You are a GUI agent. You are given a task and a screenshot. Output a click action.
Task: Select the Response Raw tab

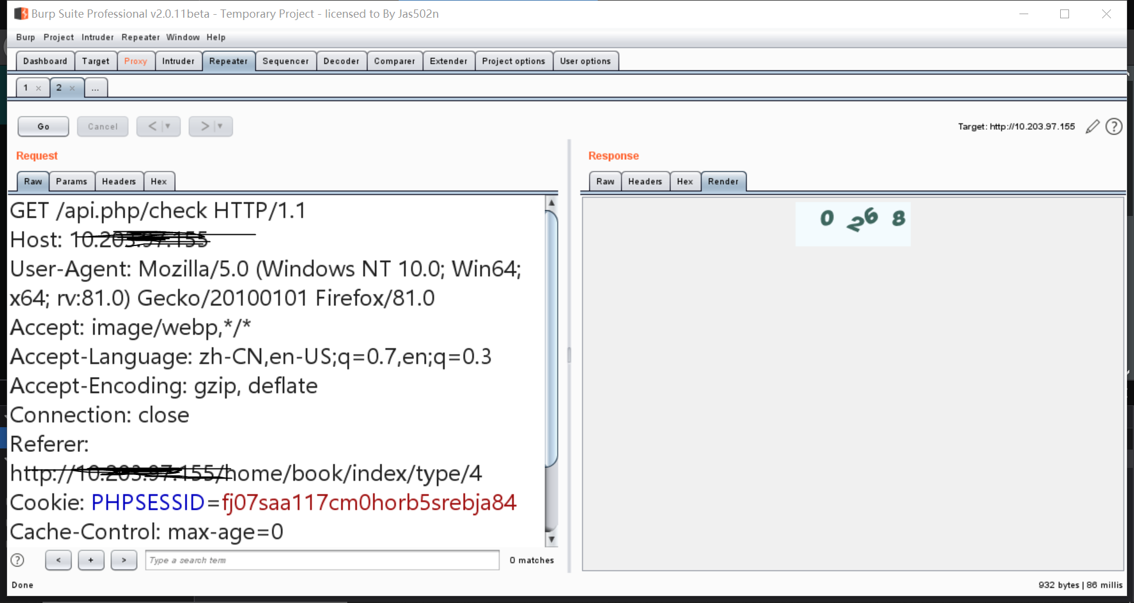[x=605, y=182]
